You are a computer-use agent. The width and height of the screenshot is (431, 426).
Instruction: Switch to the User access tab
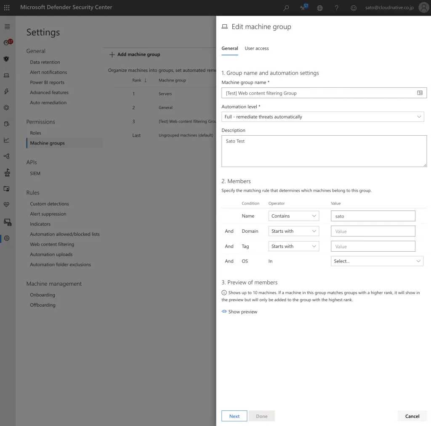click(x=256, y=48)
